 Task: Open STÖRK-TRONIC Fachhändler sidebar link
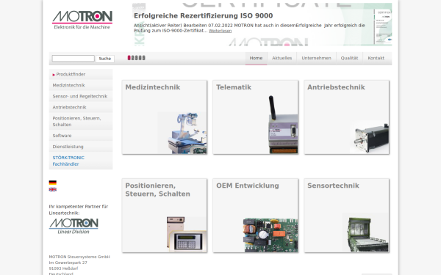tap(81, 161)
